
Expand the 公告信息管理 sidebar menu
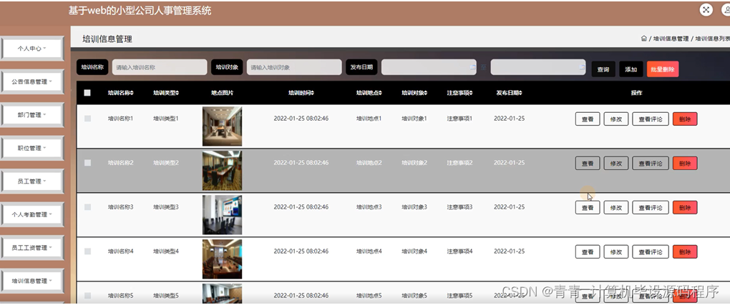click(x=32, y=81)
